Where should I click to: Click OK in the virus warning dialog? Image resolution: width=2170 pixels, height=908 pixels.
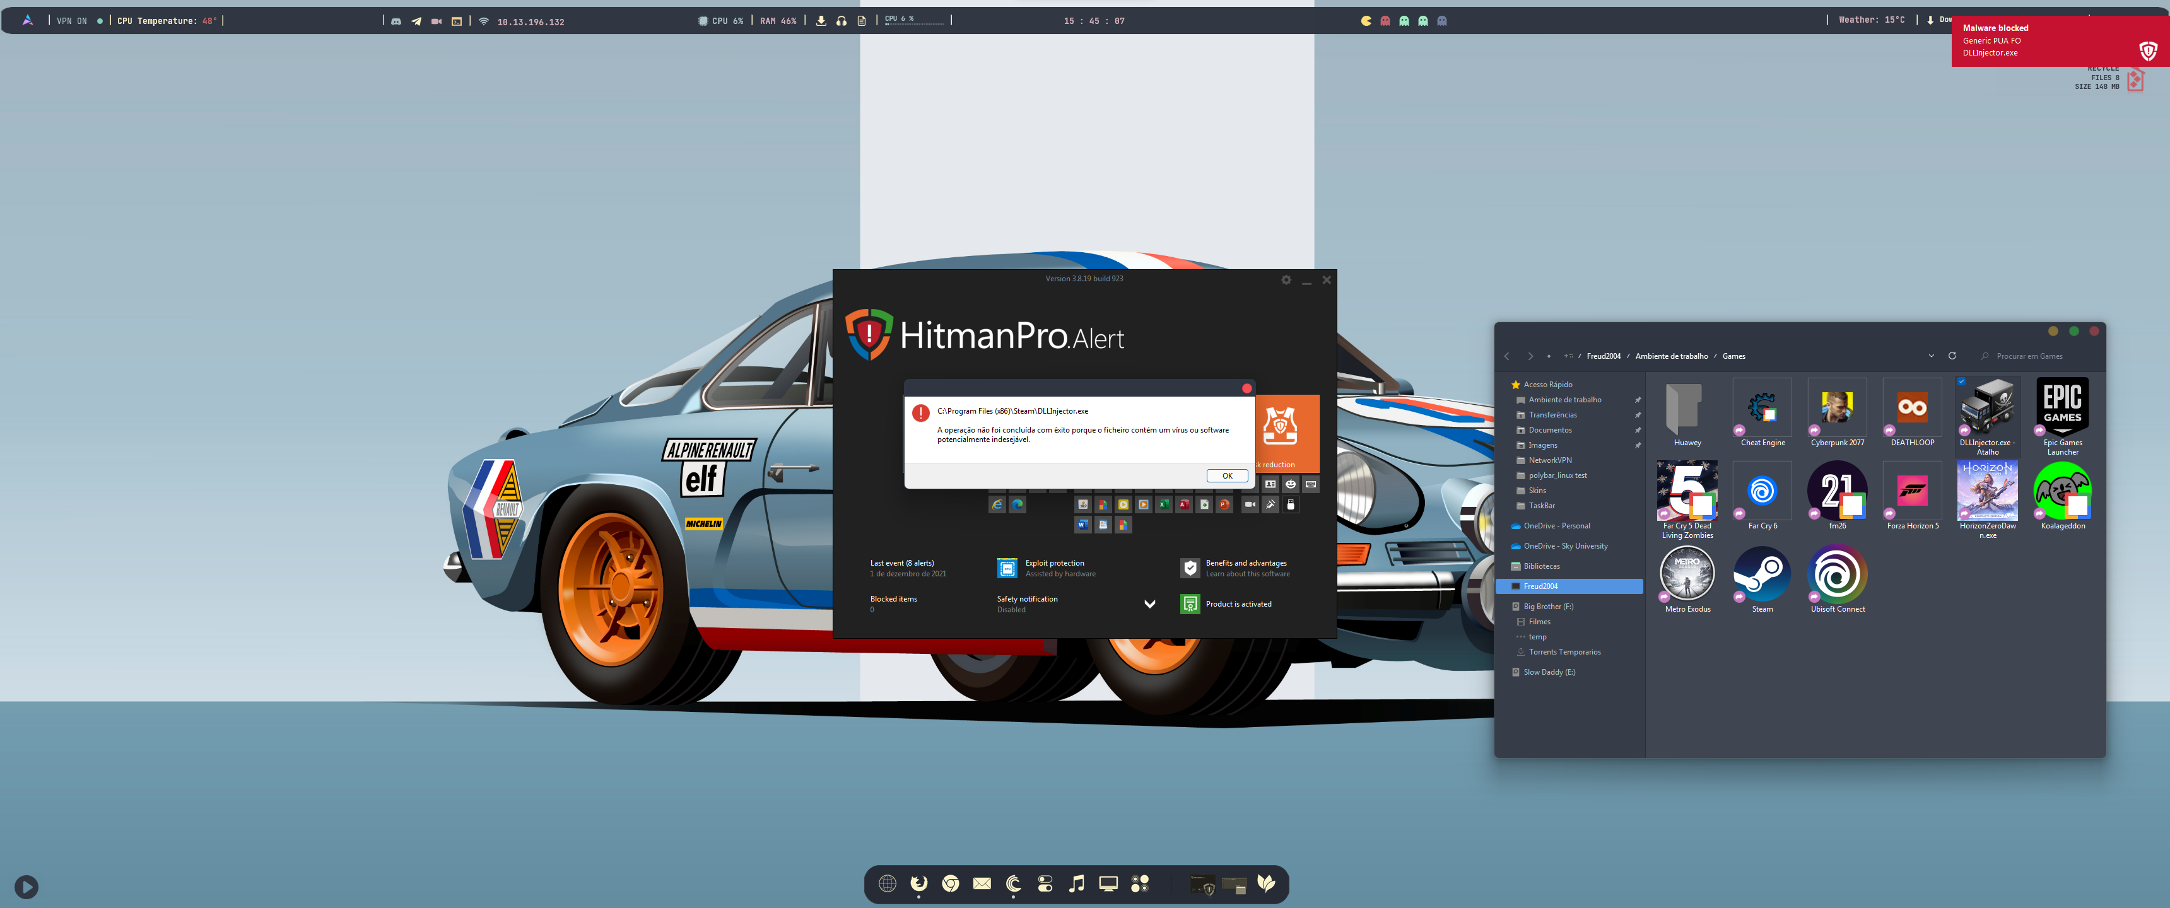(x=1226, y=476)
